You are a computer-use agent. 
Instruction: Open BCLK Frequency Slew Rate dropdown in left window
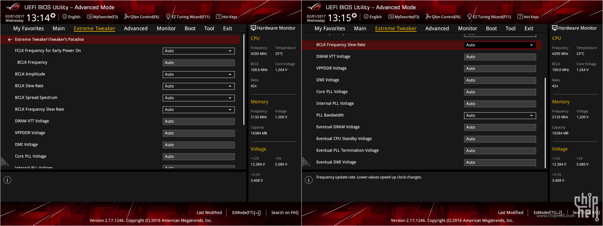click(199, 109)
